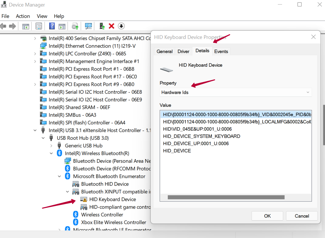Viewport: 325px width, 238px height.
Task: Click the Forward arrow toolbar icon
Action: (x=13, y=26)
